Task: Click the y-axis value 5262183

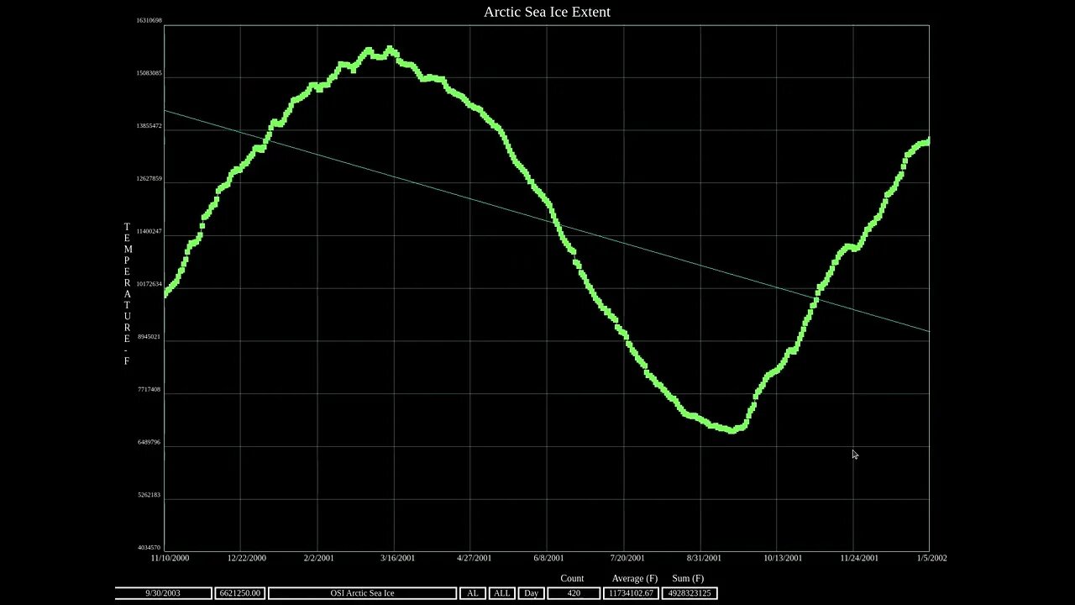Action: [x=149, y=495]
